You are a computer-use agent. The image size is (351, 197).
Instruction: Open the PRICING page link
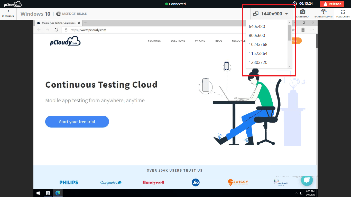coord(200,41)
